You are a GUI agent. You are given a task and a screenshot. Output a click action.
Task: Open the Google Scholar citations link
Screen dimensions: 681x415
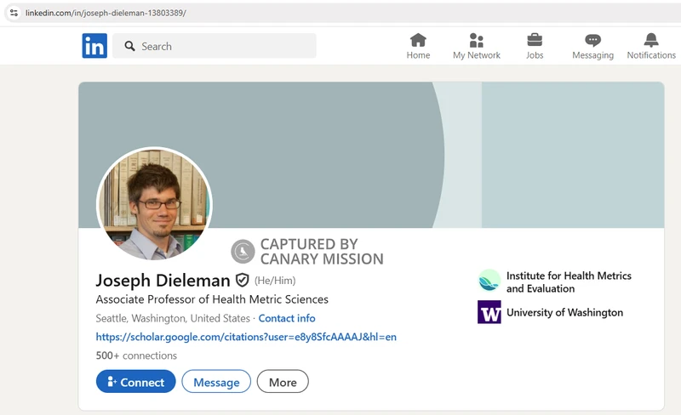[246, 337]
